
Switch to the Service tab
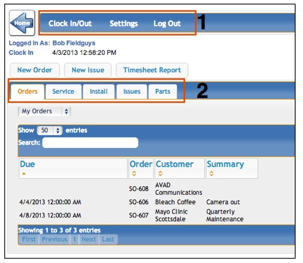click(x=63, y=91)
